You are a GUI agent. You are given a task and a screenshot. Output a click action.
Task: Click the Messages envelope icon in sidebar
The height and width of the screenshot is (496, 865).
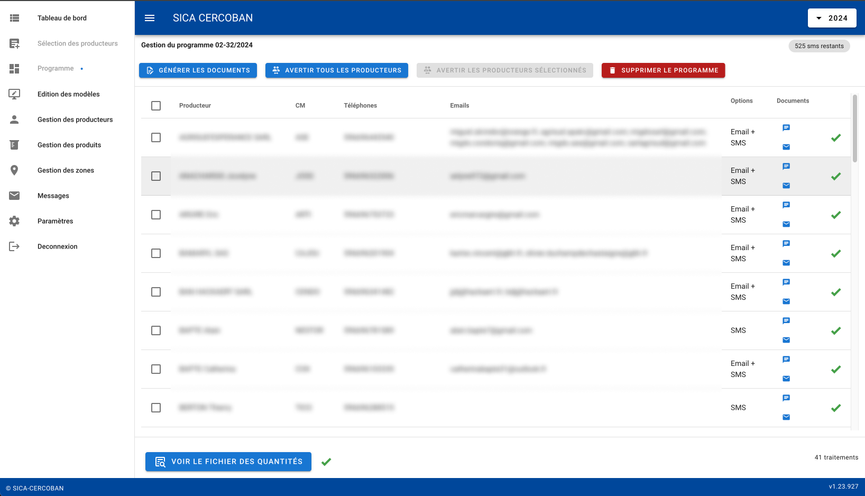[x=14, y=196]
